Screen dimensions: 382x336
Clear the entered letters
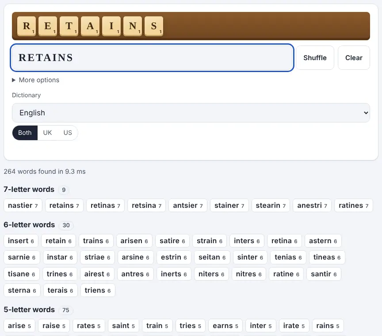(x=354, y=58)
